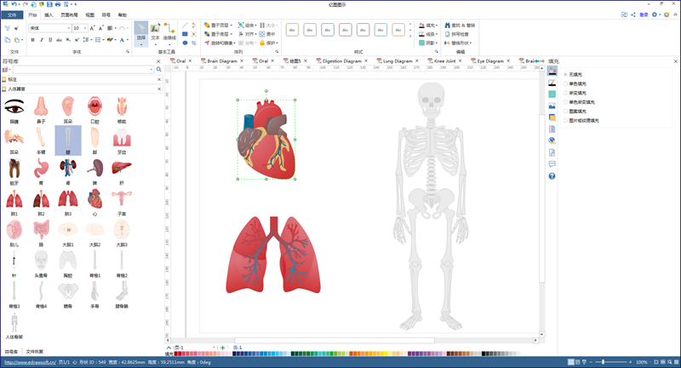681x368 pixels.
Task: Open the Lung Diagram document tab
Action: pyautogui.click(x=398, y=60)
